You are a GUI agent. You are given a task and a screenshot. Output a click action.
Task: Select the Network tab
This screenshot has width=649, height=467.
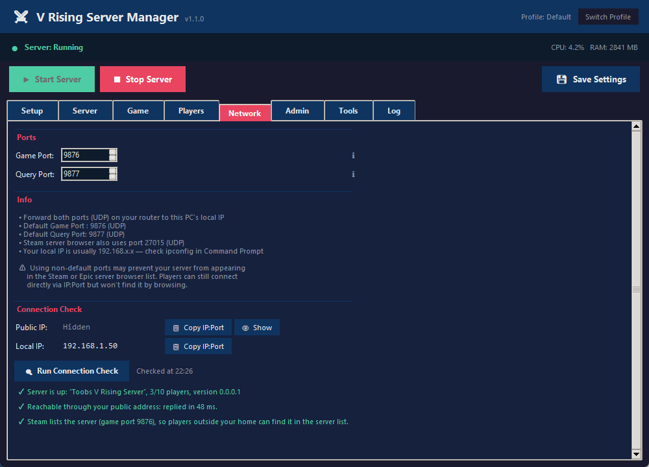click(245, 113)
